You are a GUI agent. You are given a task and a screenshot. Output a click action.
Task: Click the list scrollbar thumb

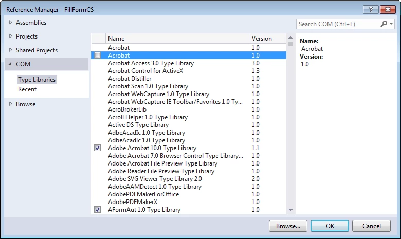click(x=291, y=44)
